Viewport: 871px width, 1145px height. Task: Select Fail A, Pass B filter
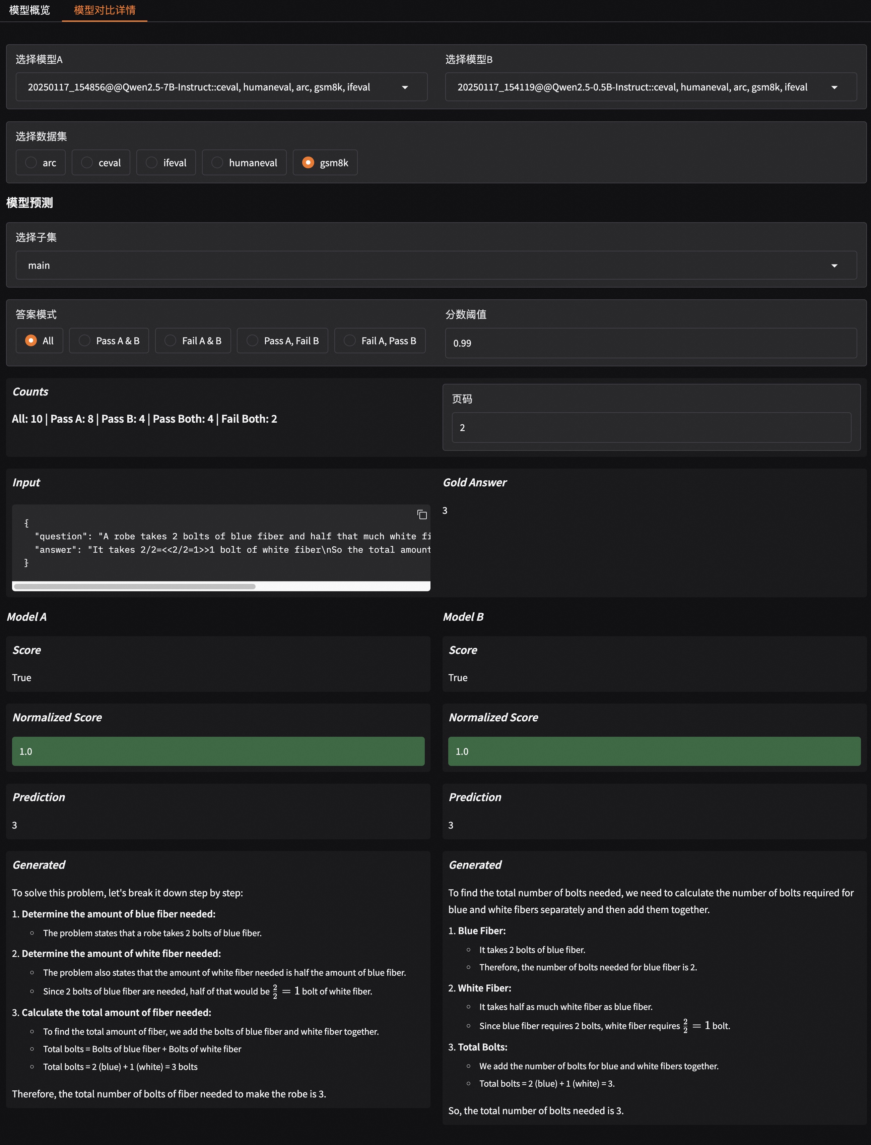pyautogui.click(x=350, y=341)
